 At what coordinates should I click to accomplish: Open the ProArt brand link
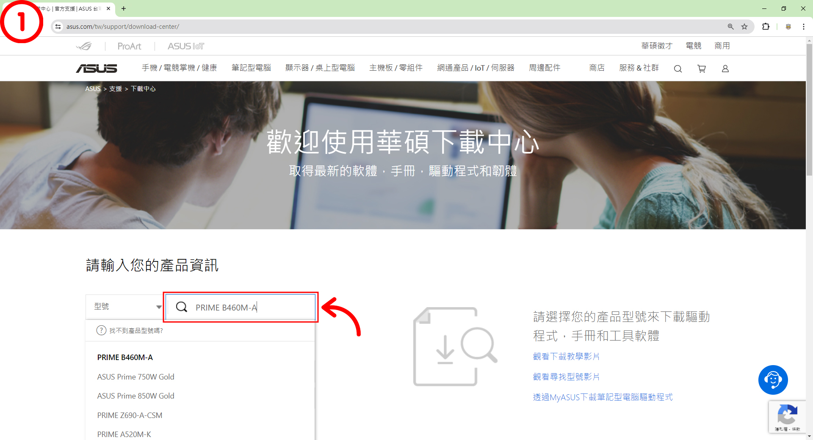(129, 46)
